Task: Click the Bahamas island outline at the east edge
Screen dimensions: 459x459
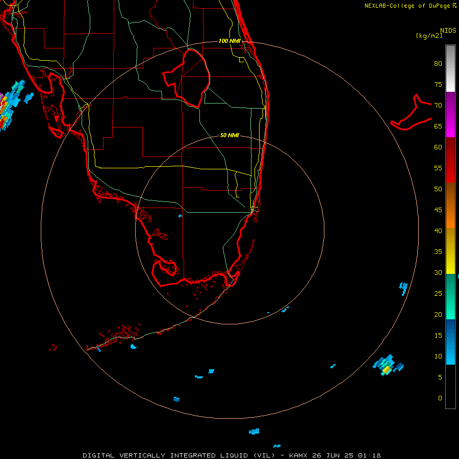Action: tap(411, 113)
